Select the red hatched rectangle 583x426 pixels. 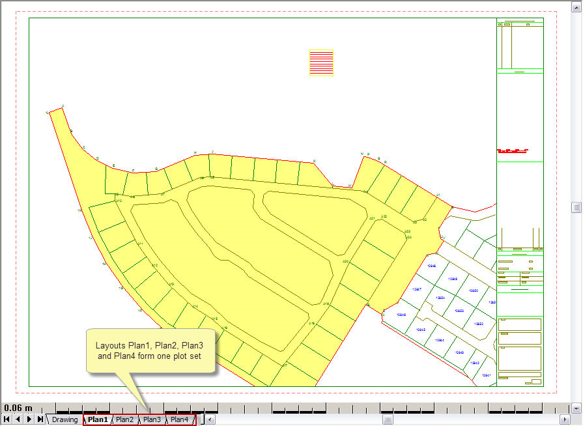pos(321,63)
